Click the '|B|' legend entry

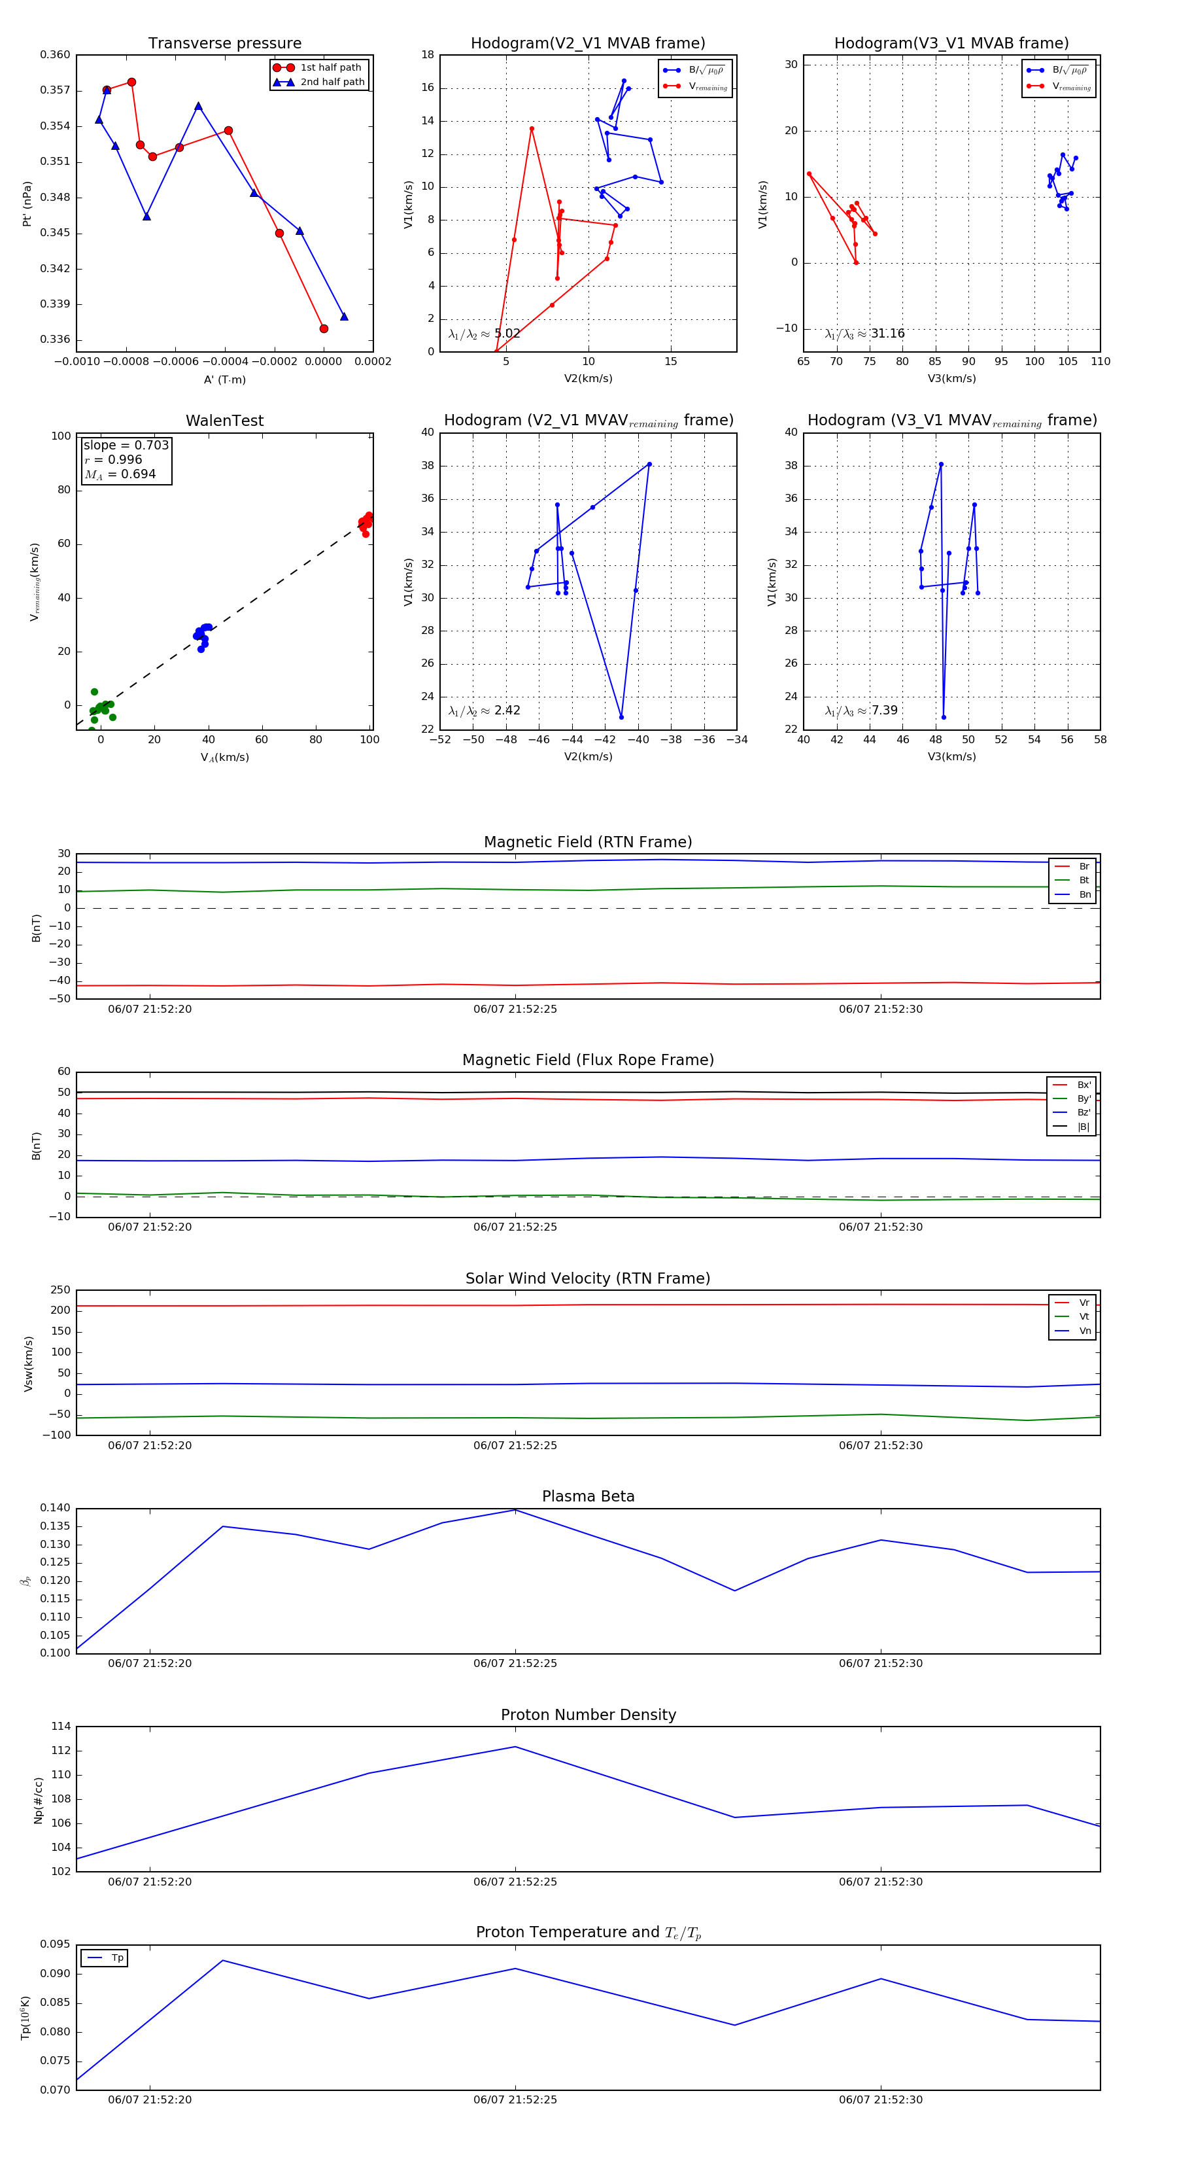click(1072, 1127)
